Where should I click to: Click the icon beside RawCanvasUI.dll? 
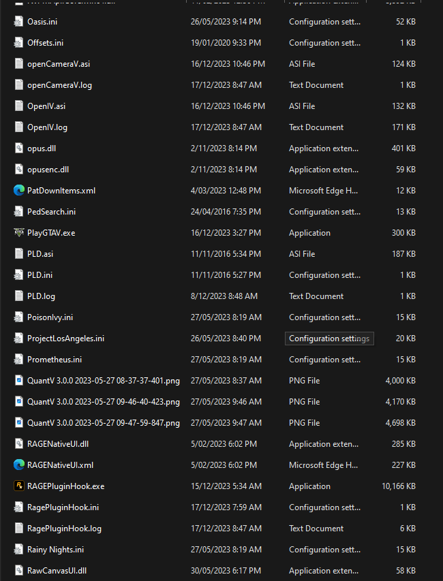[x=18, y=571]
